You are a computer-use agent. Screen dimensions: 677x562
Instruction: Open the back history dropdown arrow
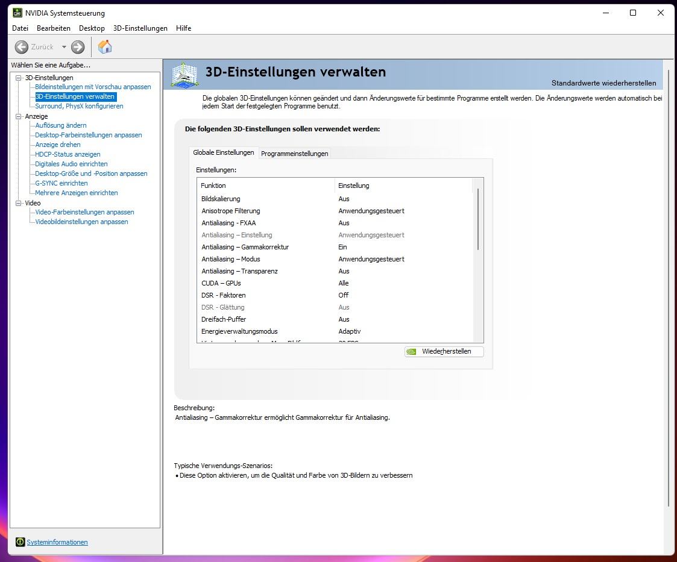(64, 47)
